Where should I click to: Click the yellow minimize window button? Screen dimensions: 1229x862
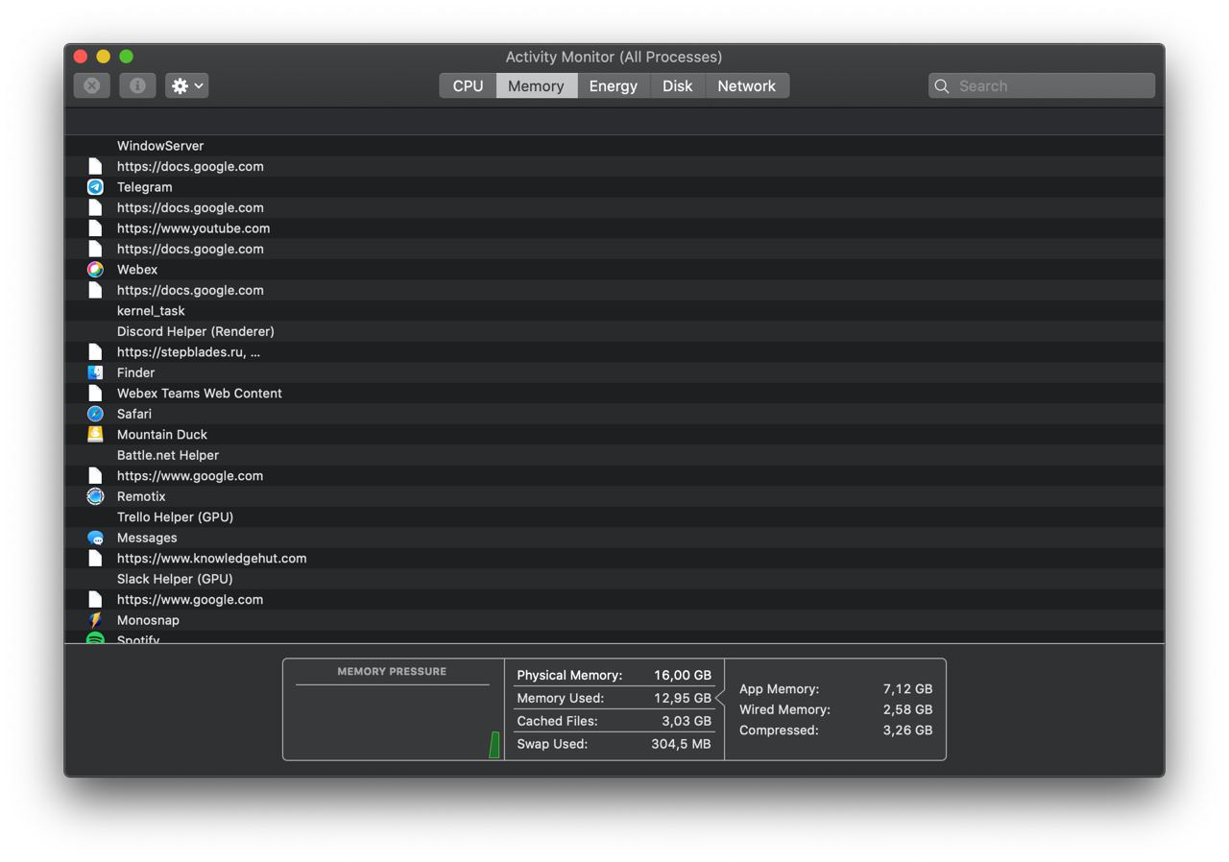[x=104, y=57]
